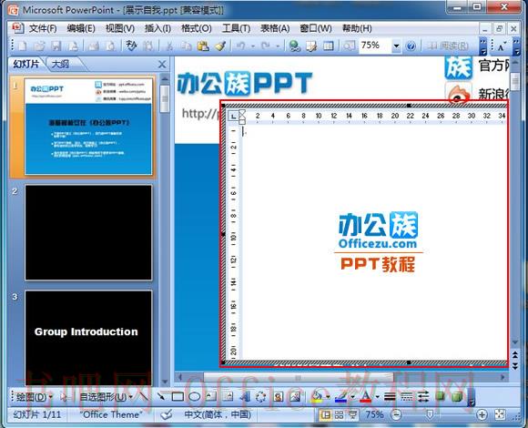Select the Oval drawing tool
The width and height of the screenshot is (528, 428).
pos(194,397)
